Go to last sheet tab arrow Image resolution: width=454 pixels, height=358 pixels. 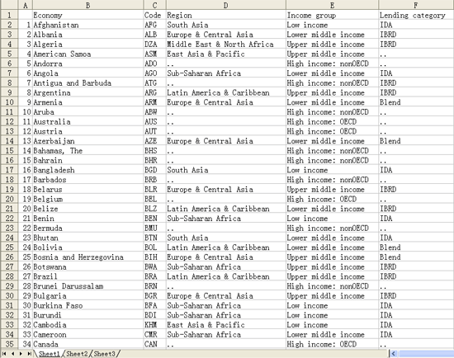29,353
